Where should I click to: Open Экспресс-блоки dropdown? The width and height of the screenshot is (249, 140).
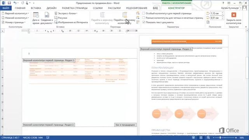coord(66,14)
